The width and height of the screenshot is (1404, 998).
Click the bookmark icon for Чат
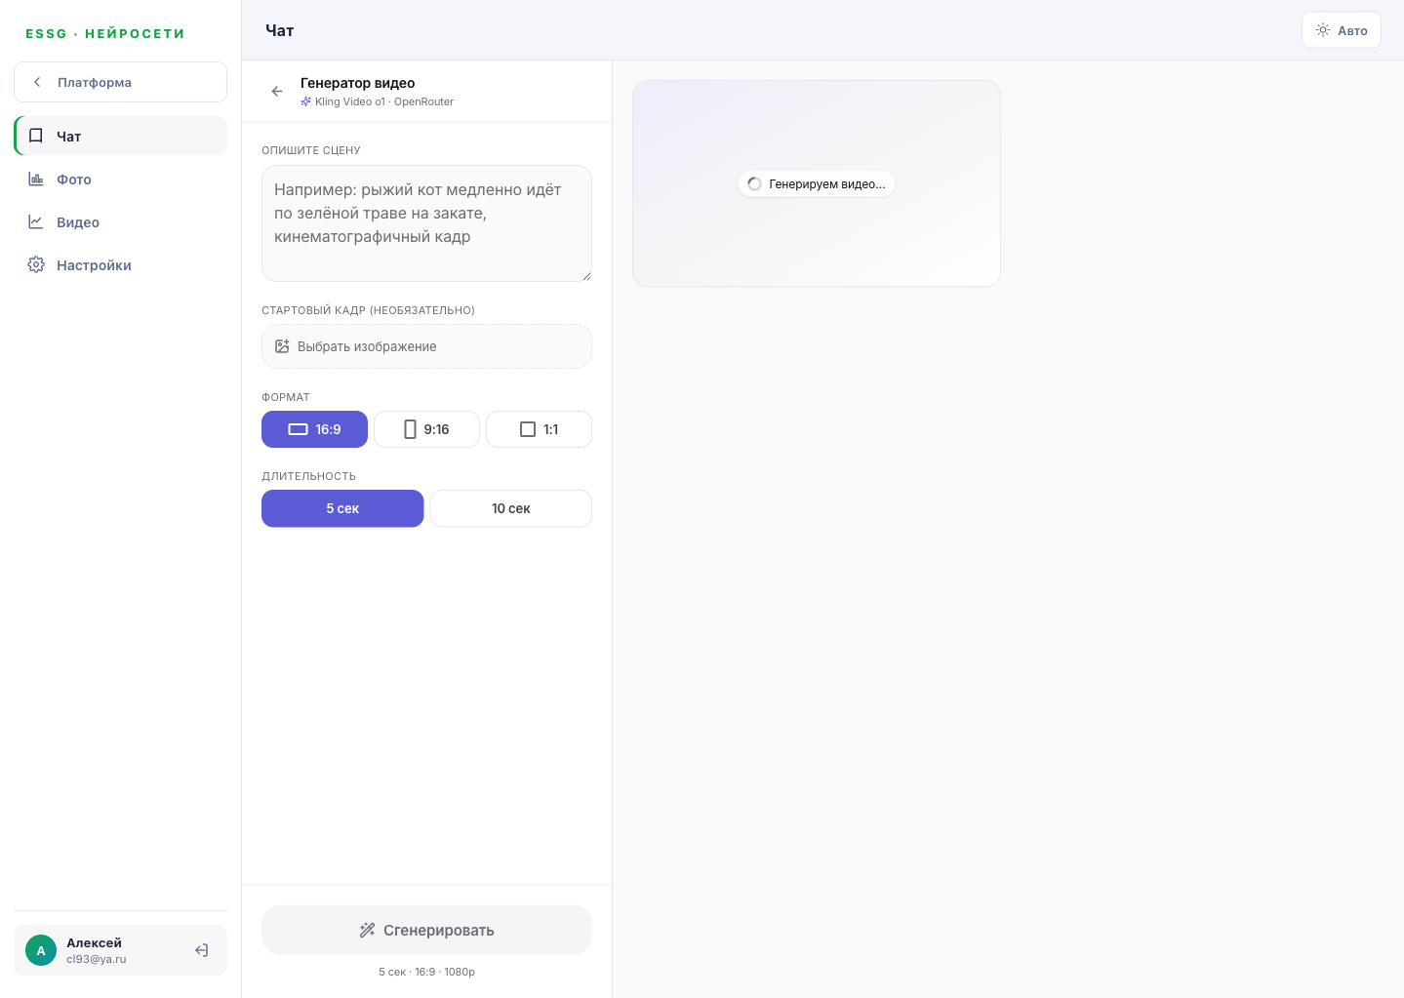click(36, 136)
